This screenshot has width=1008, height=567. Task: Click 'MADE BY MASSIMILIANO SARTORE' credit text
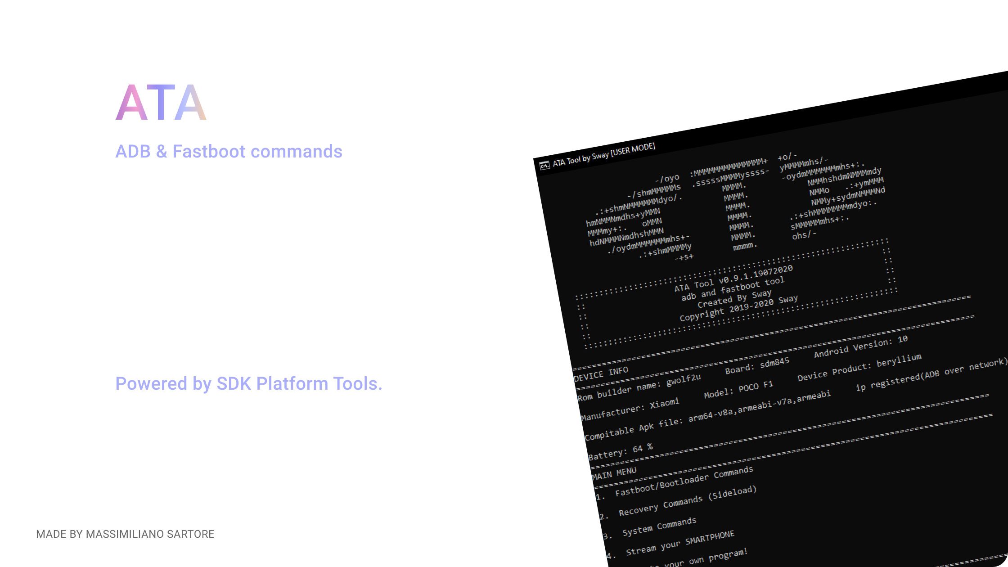(x=125, y=534)
